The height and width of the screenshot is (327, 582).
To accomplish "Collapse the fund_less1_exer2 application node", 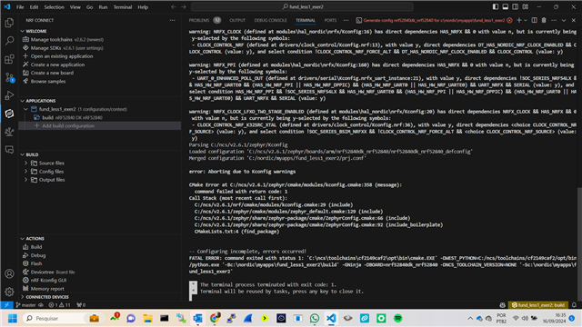I will tap(26, 109).
